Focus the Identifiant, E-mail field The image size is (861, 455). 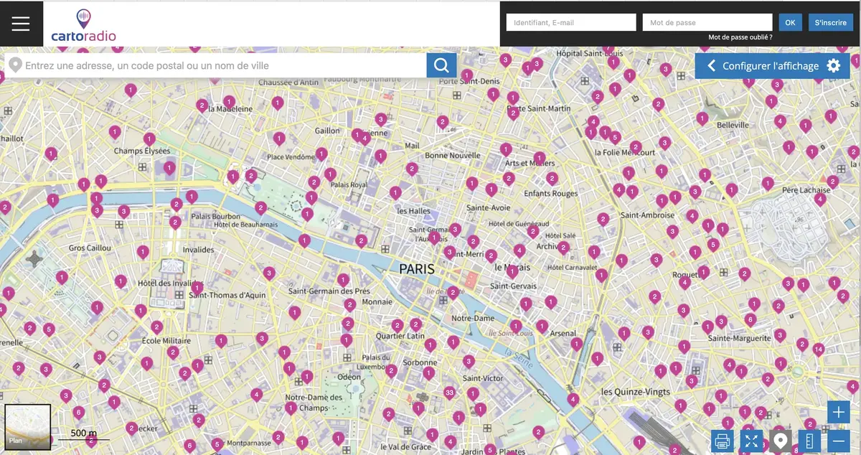[570, 22]
